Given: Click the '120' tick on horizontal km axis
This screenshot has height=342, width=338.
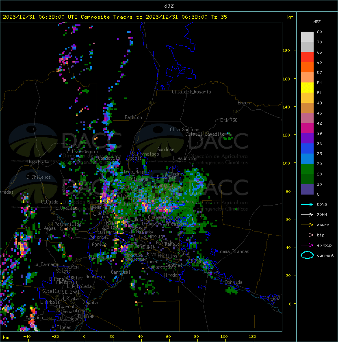Looking at the screenshot, I should 252,337.
